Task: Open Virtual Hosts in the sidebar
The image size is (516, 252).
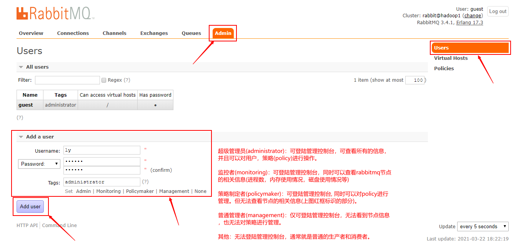Action: (x=451, y=58)
